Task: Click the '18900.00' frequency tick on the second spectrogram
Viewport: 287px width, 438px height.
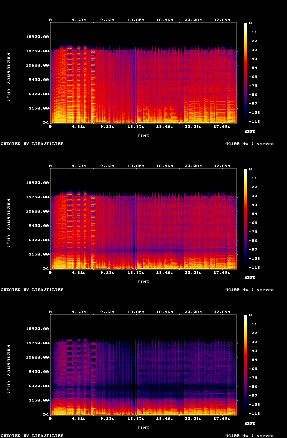Action: [x=38, y=183]
